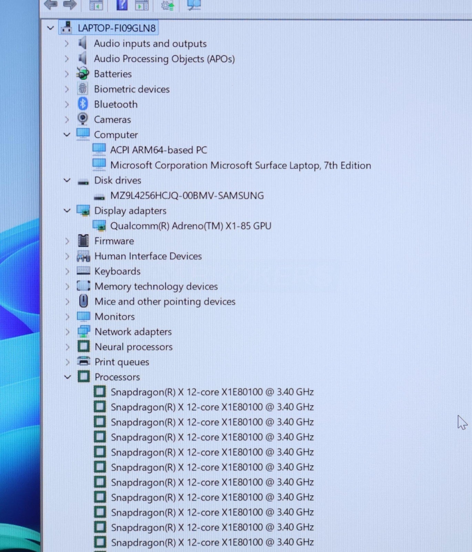Expand the Human Interface Devices node
472x552 pixels.
pyautogui.click(x=67, y=256)
